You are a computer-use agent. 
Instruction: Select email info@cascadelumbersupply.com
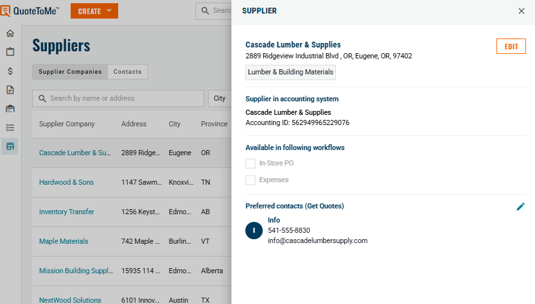pos(317,241)
